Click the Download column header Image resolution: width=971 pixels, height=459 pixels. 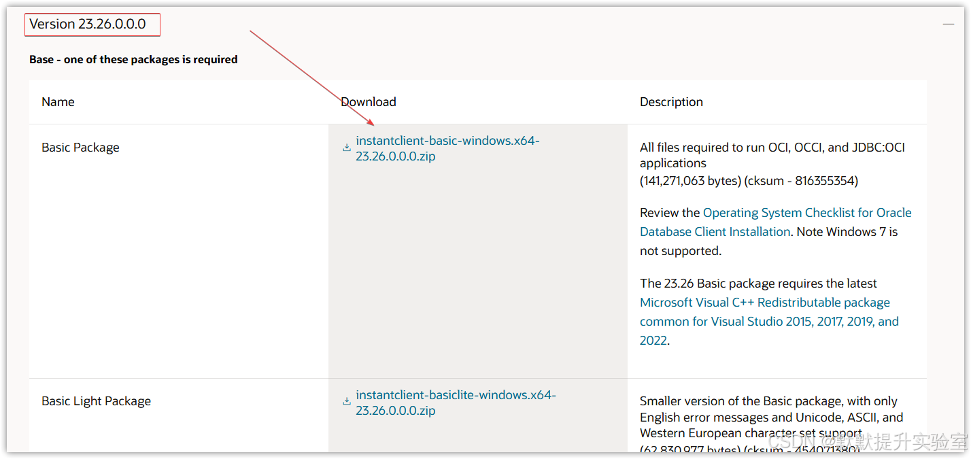(369, 102)
